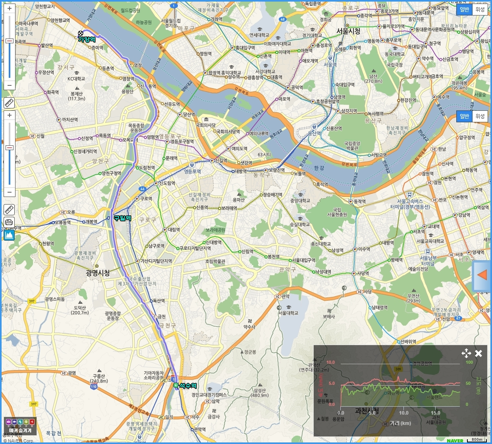Viewport: 492px width, 444px height.
Task: Click the green memo marker icon
Action: (x=26, y=422)
